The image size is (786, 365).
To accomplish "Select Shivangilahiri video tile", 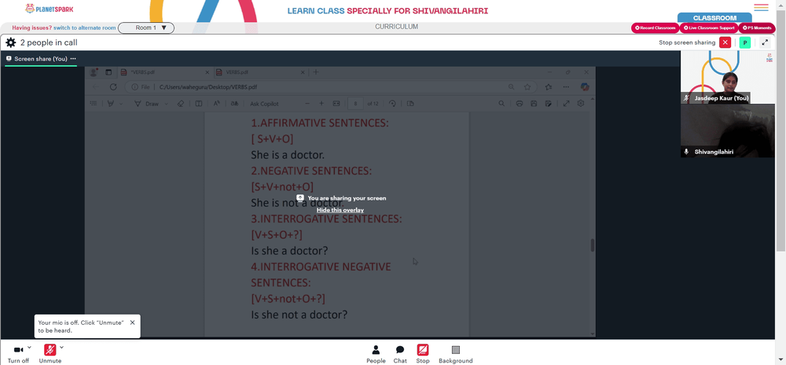I will [727, 131].
